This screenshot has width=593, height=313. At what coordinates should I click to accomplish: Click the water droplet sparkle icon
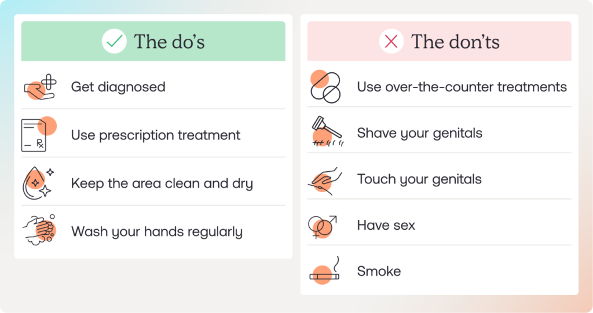tap(39, 183)
